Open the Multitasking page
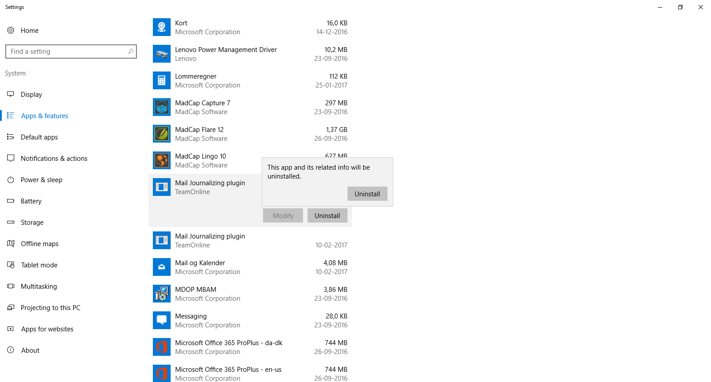Screen dimensions: 711x382 point(71,286)
